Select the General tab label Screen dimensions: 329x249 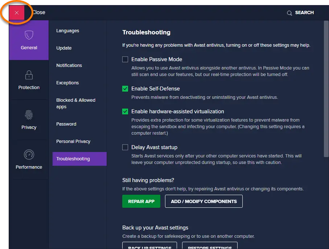(x=29, y=47)
